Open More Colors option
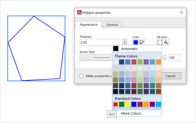Screen dimensions: 196x123 [x=137, y=113]
